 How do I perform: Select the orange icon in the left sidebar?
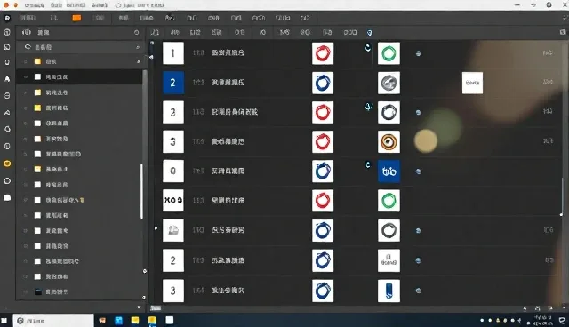pos(7,163)
